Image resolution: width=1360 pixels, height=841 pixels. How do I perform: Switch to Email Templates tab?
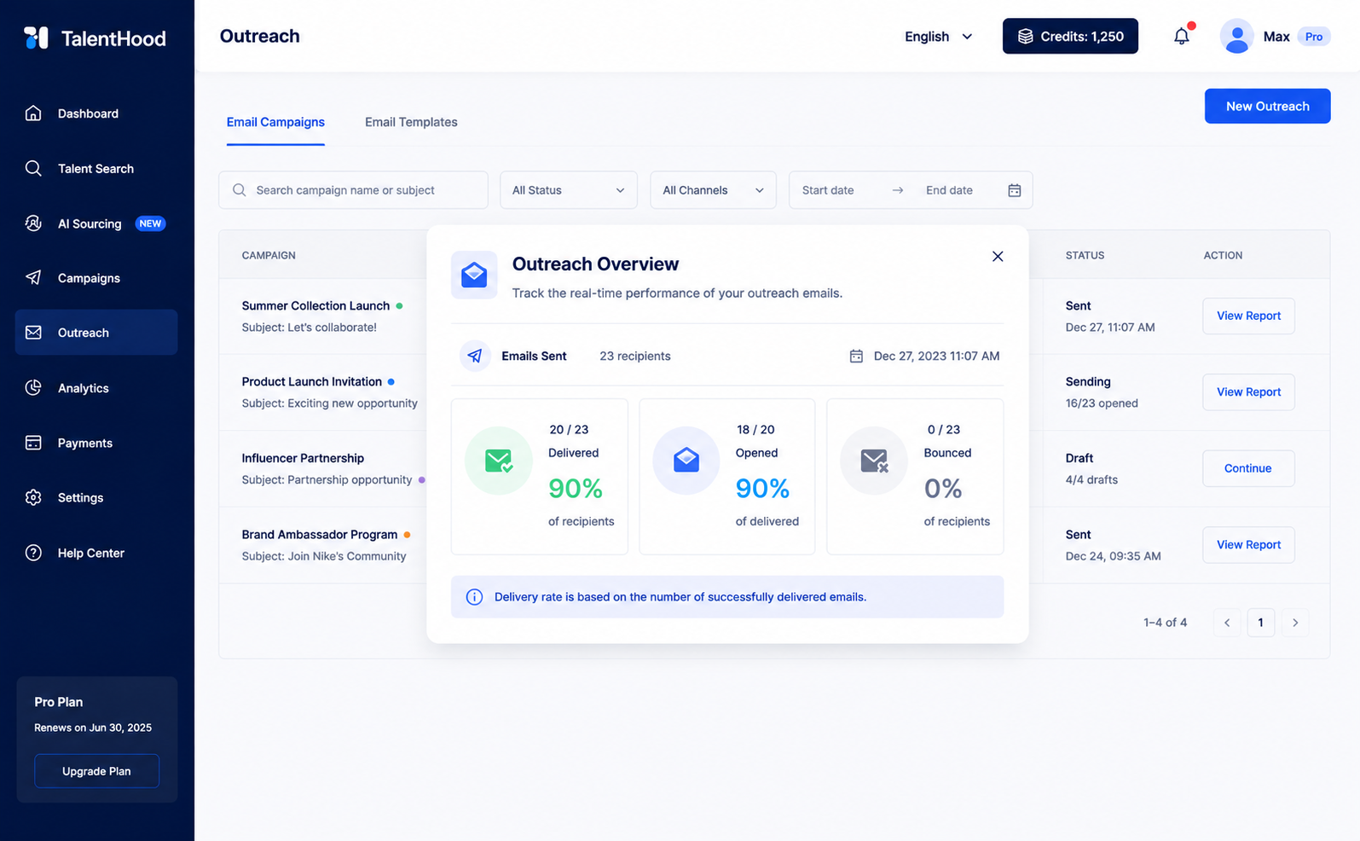[411, 122]
